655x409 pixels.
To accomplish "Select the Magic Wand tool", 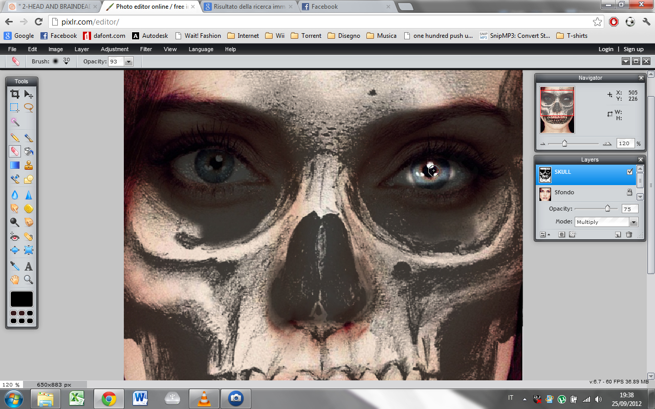I will [x=15, y=122].
